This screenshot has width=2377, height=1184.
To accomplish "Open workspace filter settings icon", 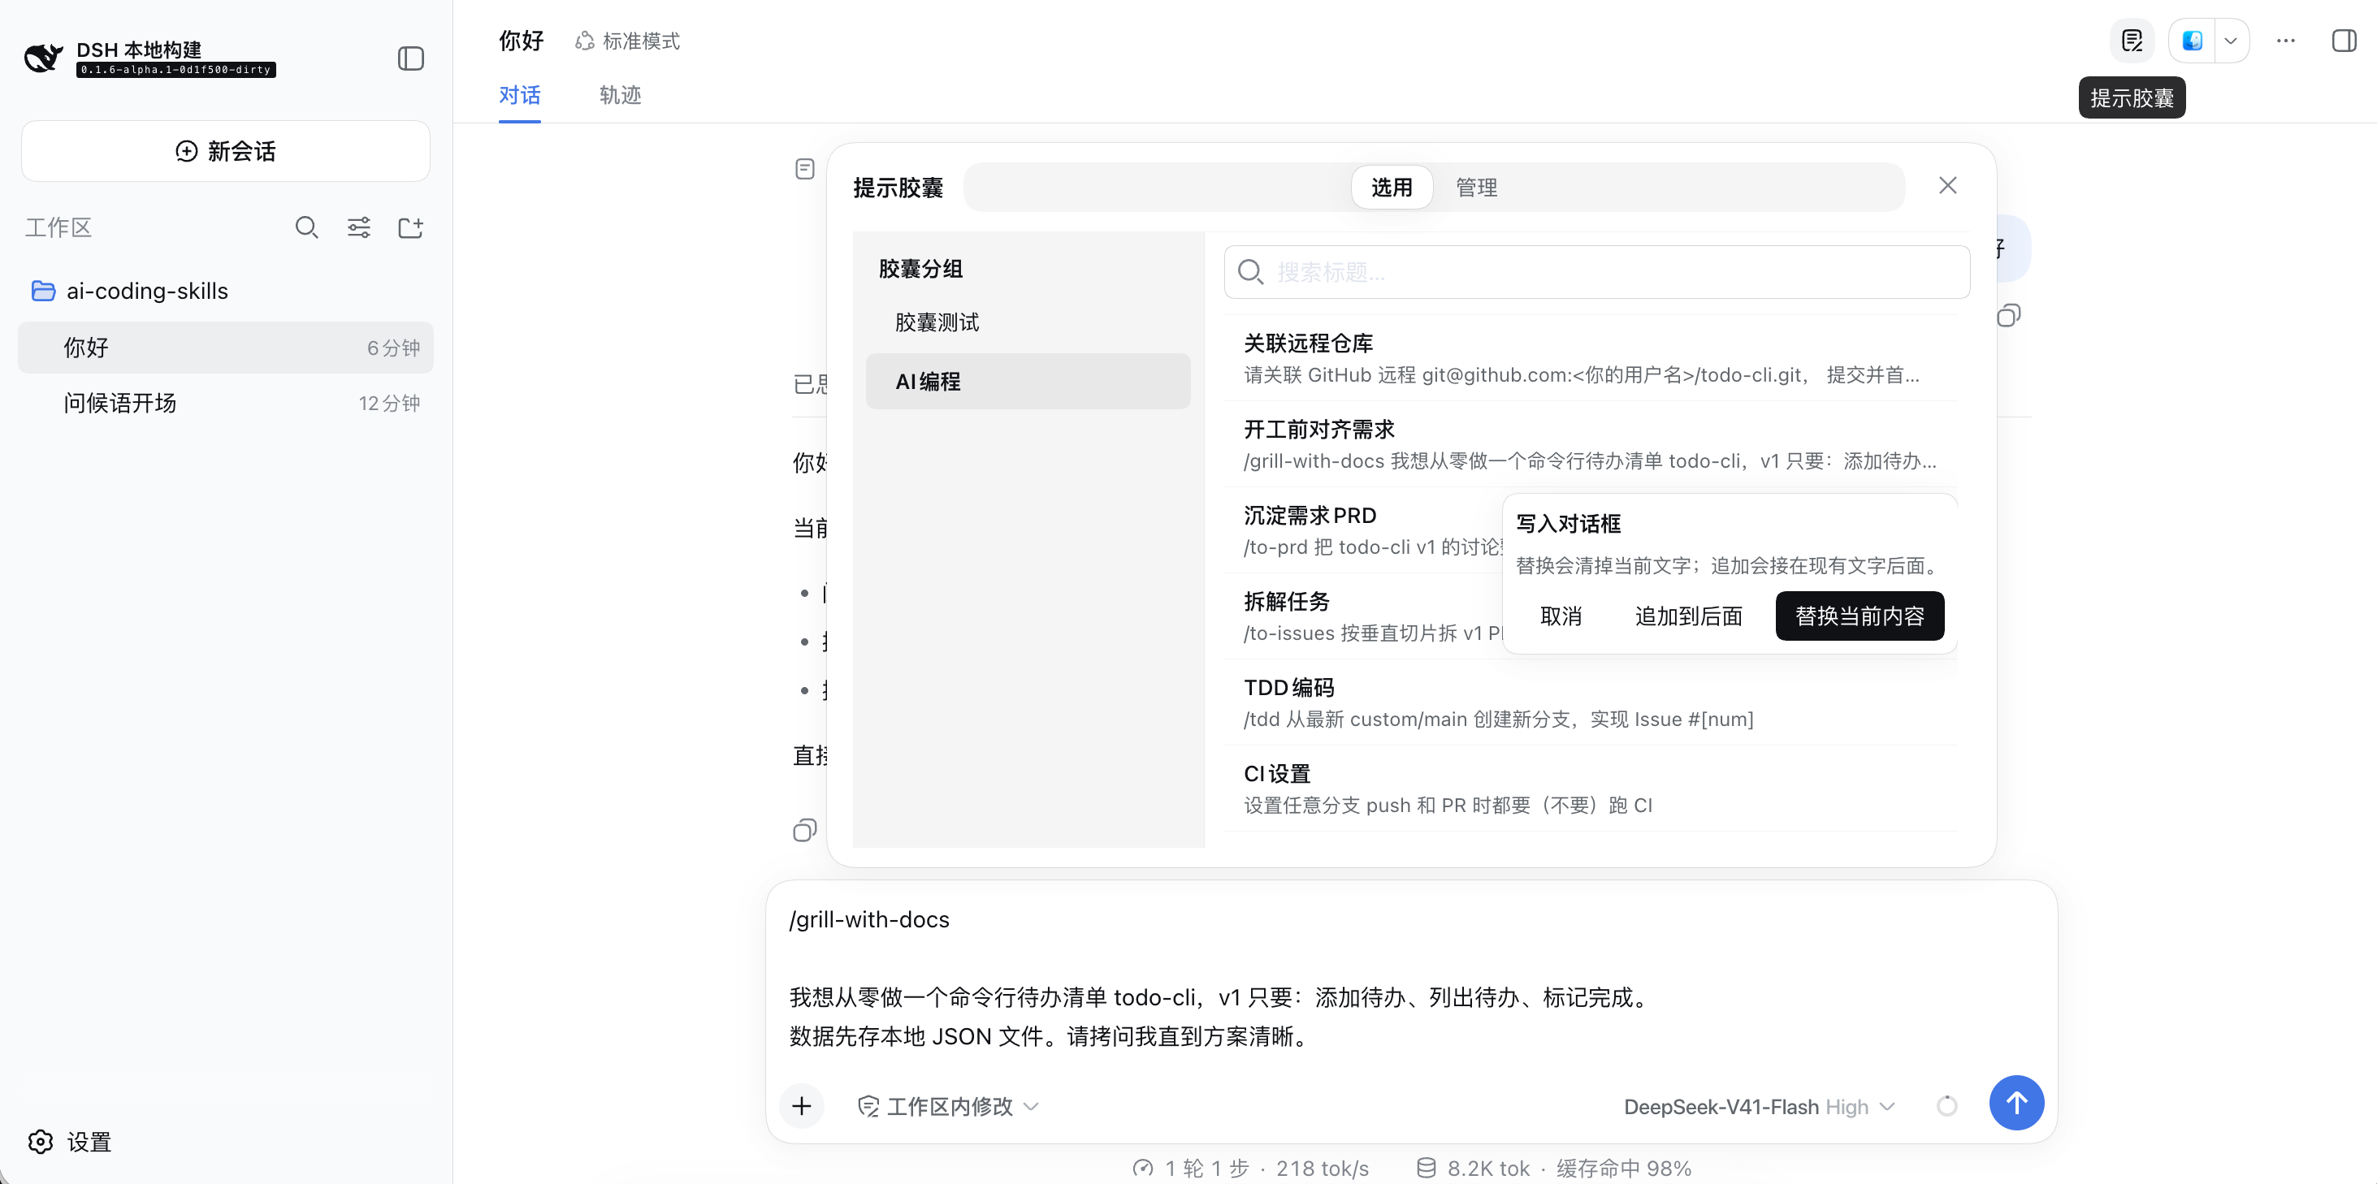I will [359, 227].
